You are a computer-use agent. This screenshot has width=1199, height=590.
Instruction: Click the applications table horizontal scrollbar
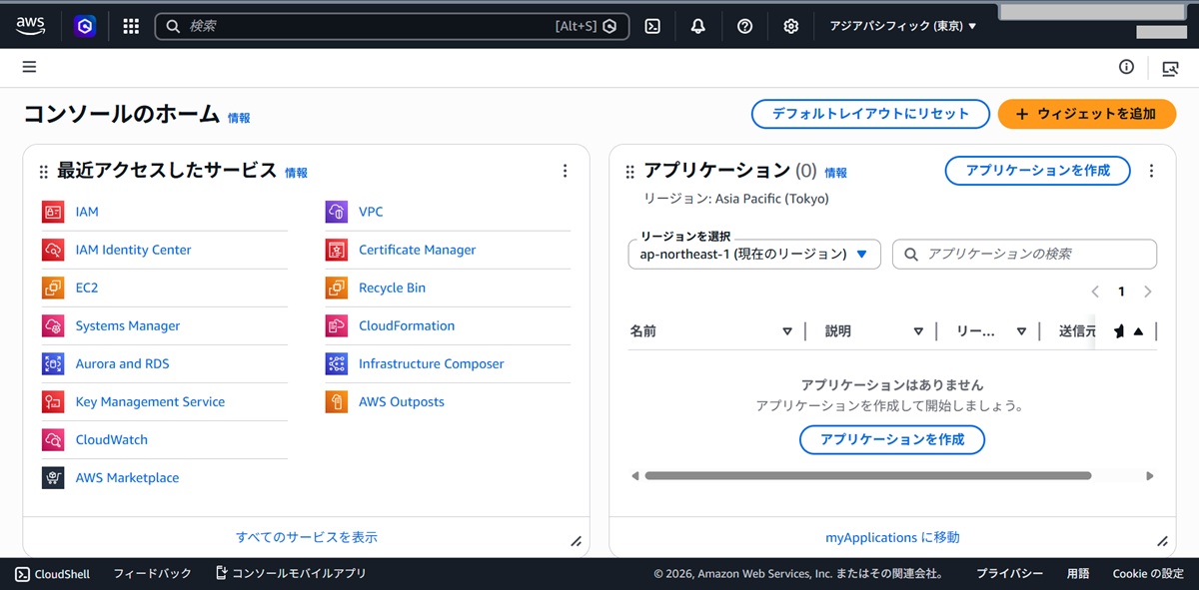867,476
